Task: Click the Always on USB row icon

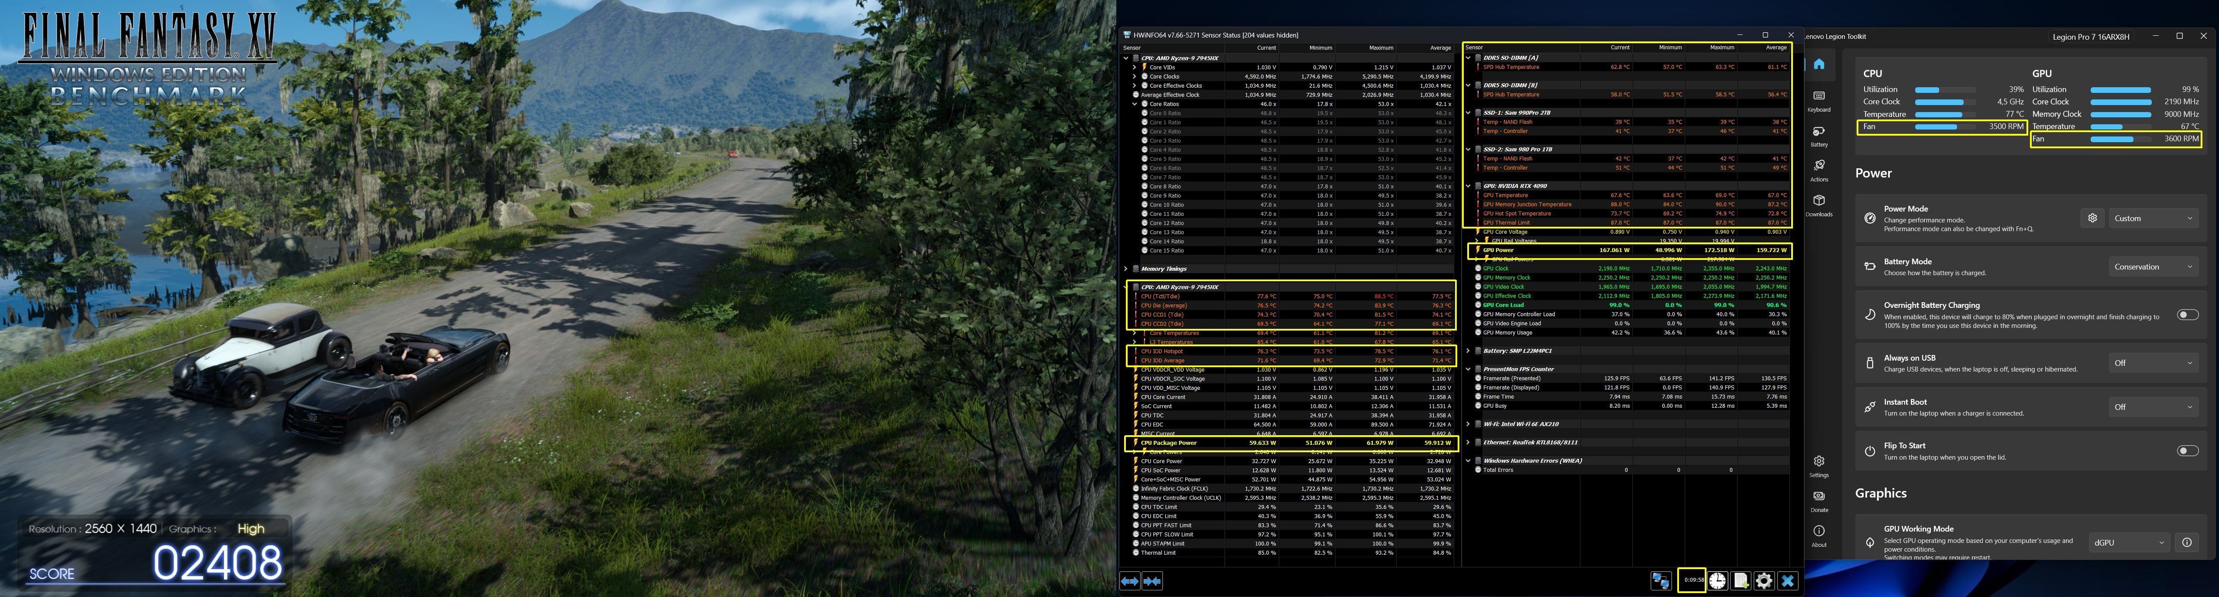Action: click(1870, 363)
